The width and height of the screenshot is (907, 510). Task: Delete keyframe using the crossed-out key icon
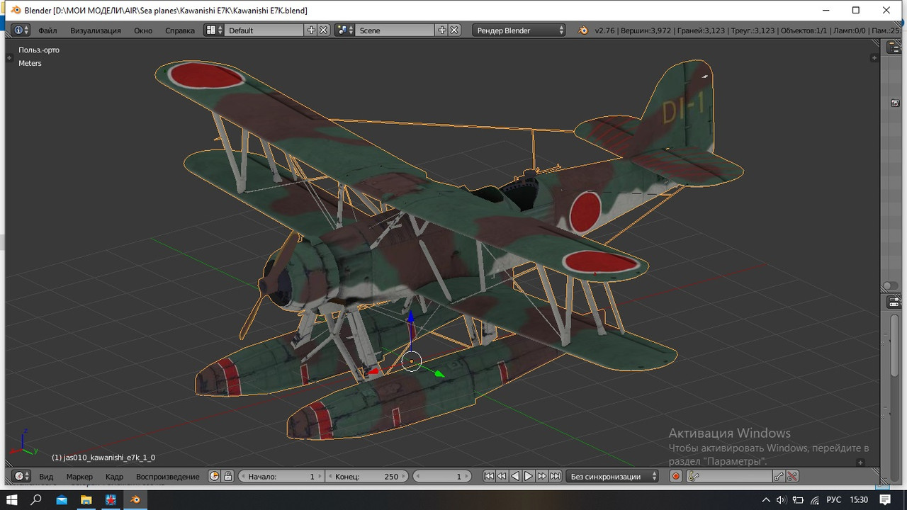(792, 477)
